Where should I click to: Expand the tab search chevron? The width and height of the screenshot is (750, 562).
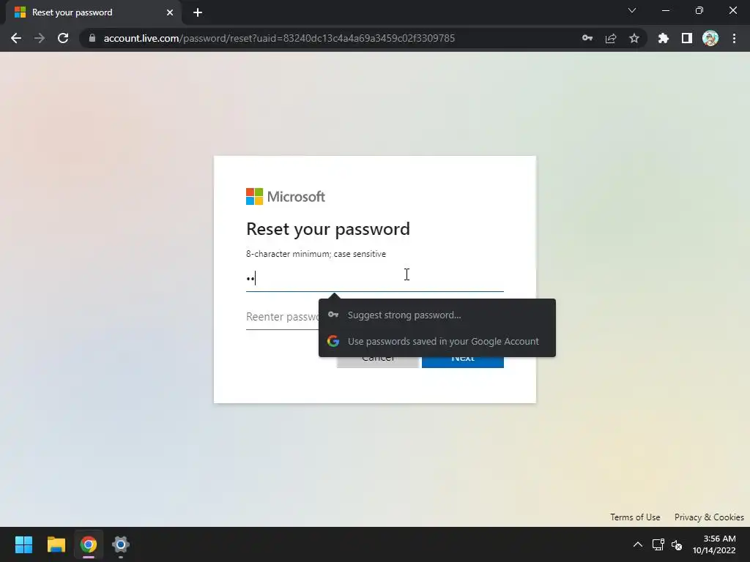tap(632, 10)
